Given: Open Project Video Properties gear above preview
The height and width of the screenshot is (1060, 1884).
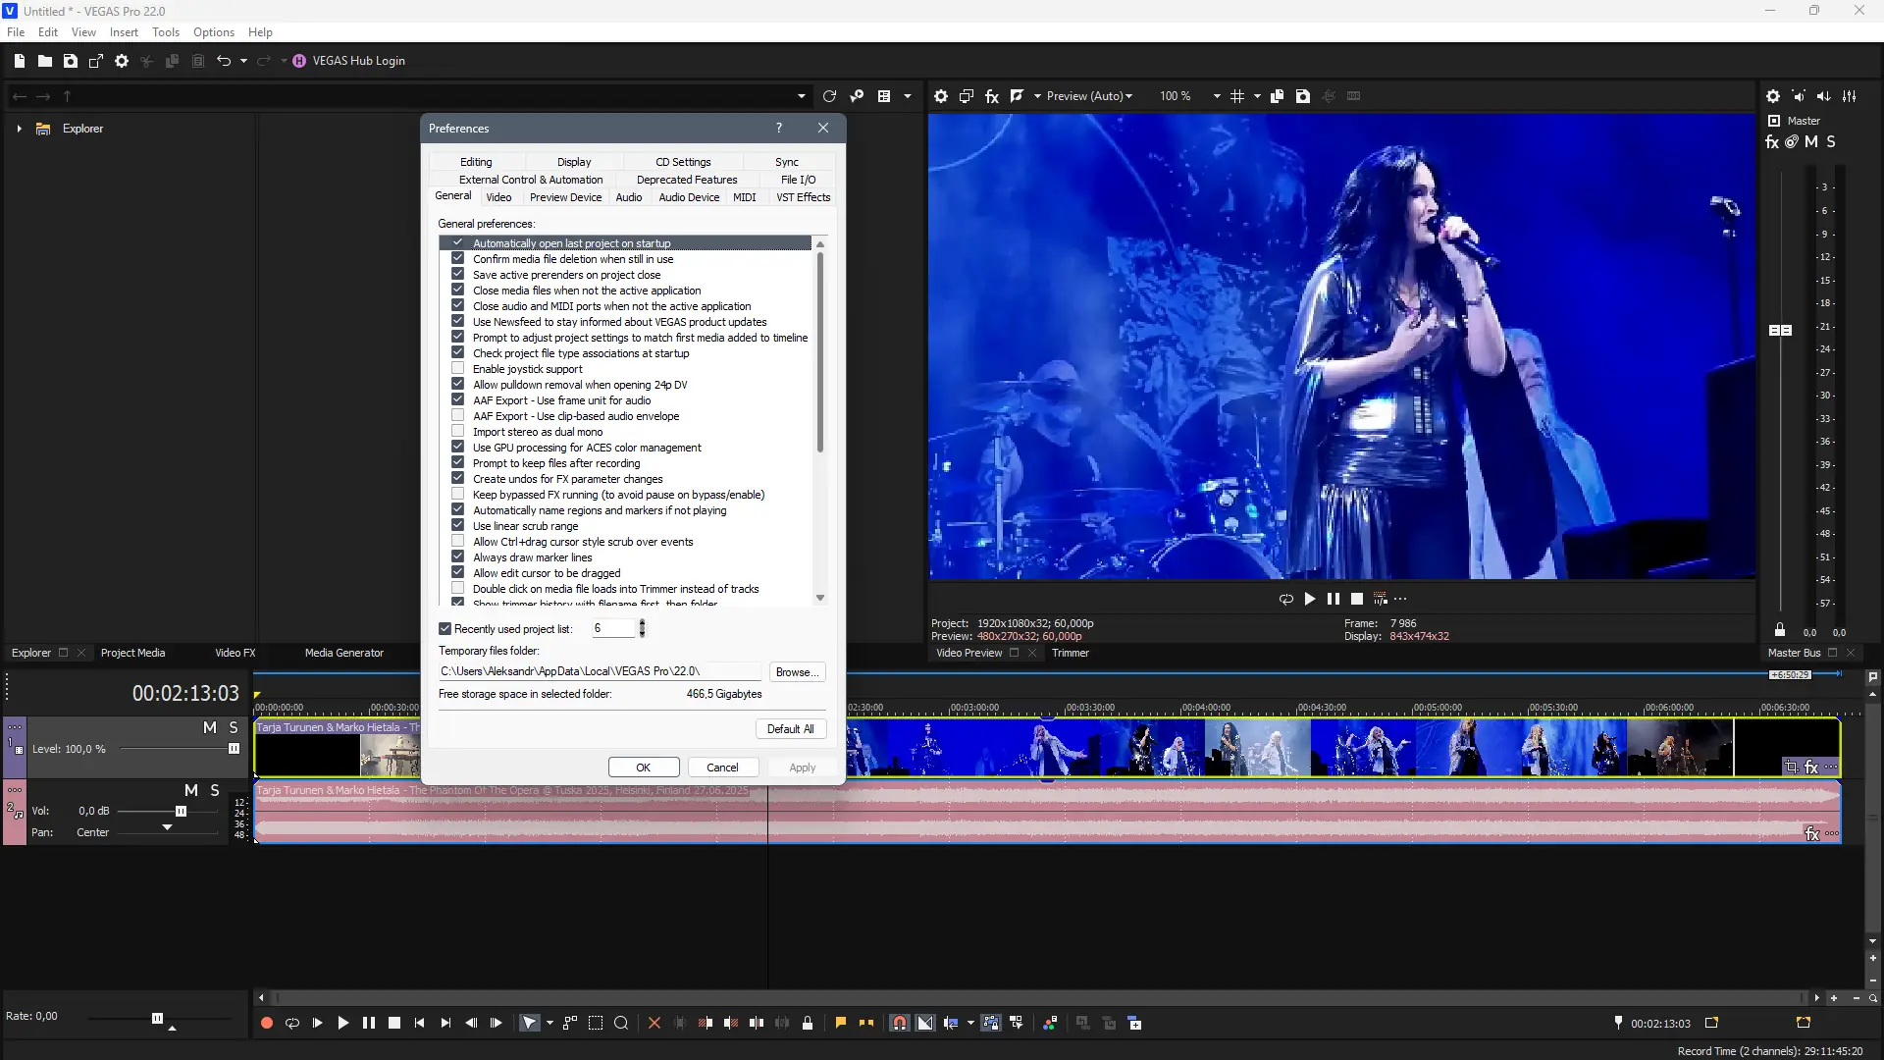Looking at the screenshot, I should point(940,96).
